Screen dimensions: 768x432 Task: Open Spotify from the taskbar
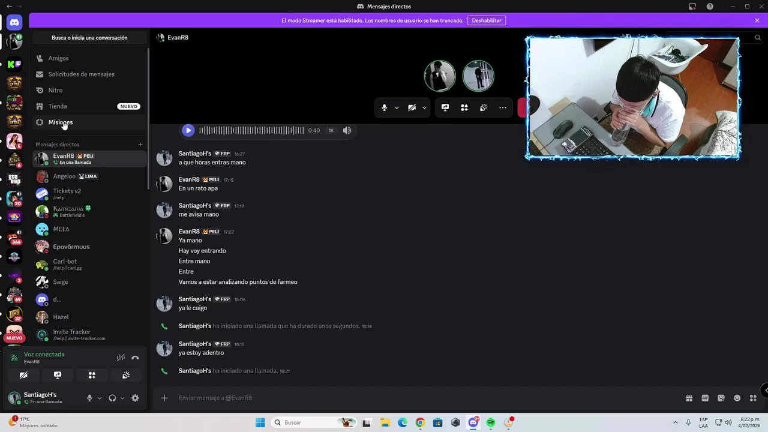[x=491, y=422]
